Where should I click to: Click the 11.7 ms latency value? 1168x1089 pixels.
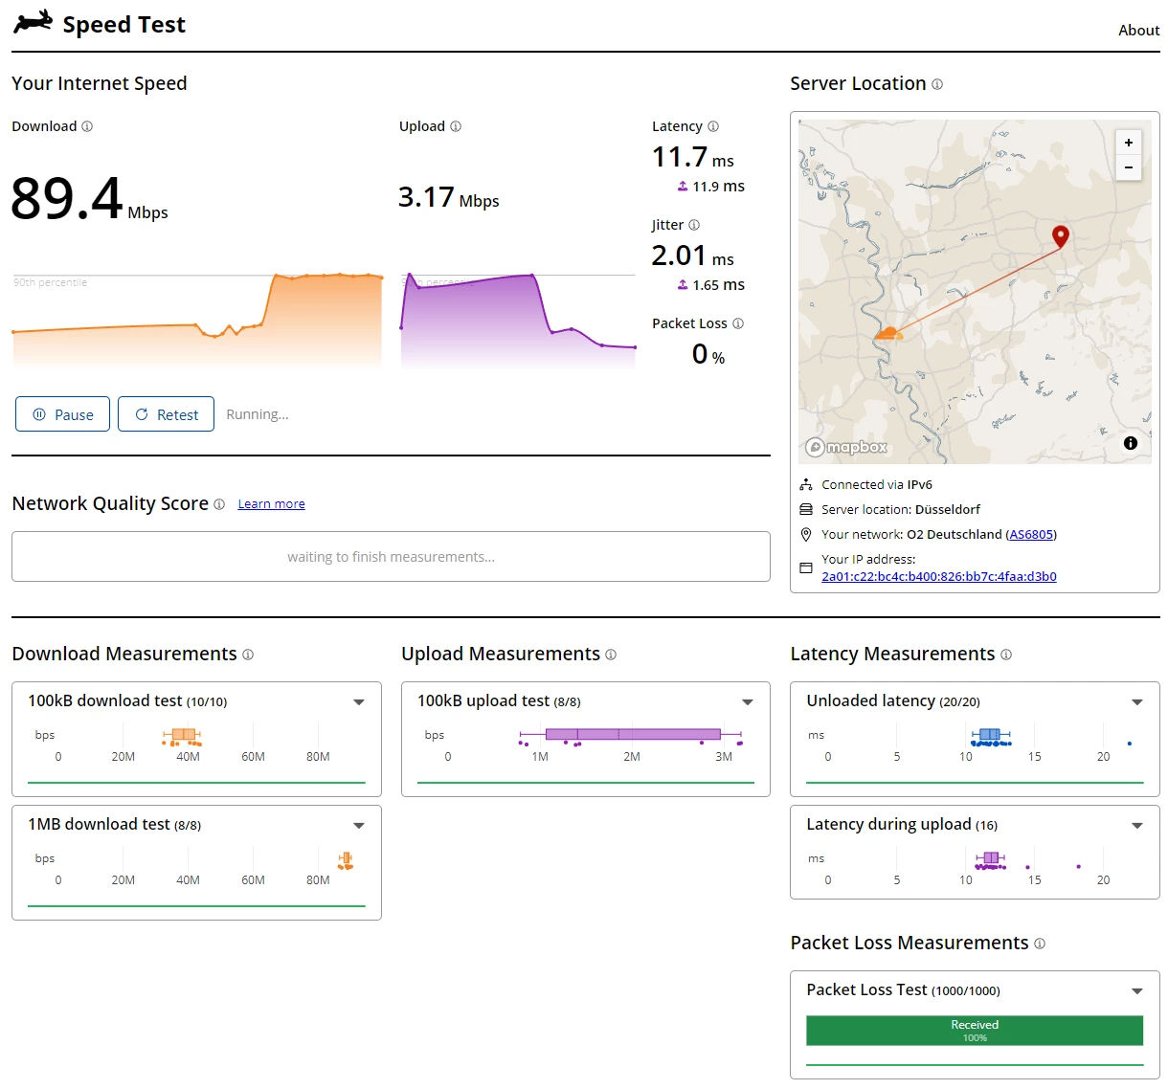coord(693,157)
